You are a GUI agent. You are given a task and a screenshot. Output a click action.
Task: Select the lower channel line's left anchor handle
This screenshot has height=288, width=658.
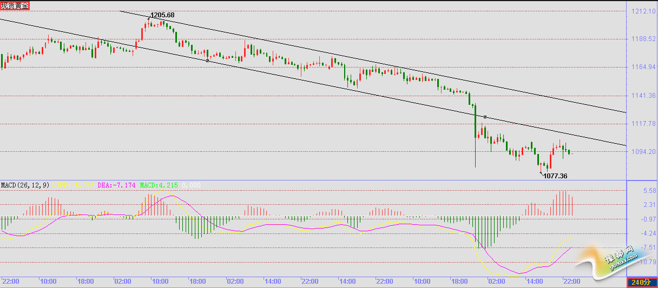pos(208,61)
